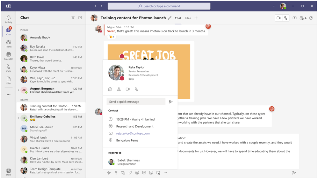Image resolution: width=318 pixels, height=179 pixels.
Task: Edit the group chat name
Action: point(170,18)
